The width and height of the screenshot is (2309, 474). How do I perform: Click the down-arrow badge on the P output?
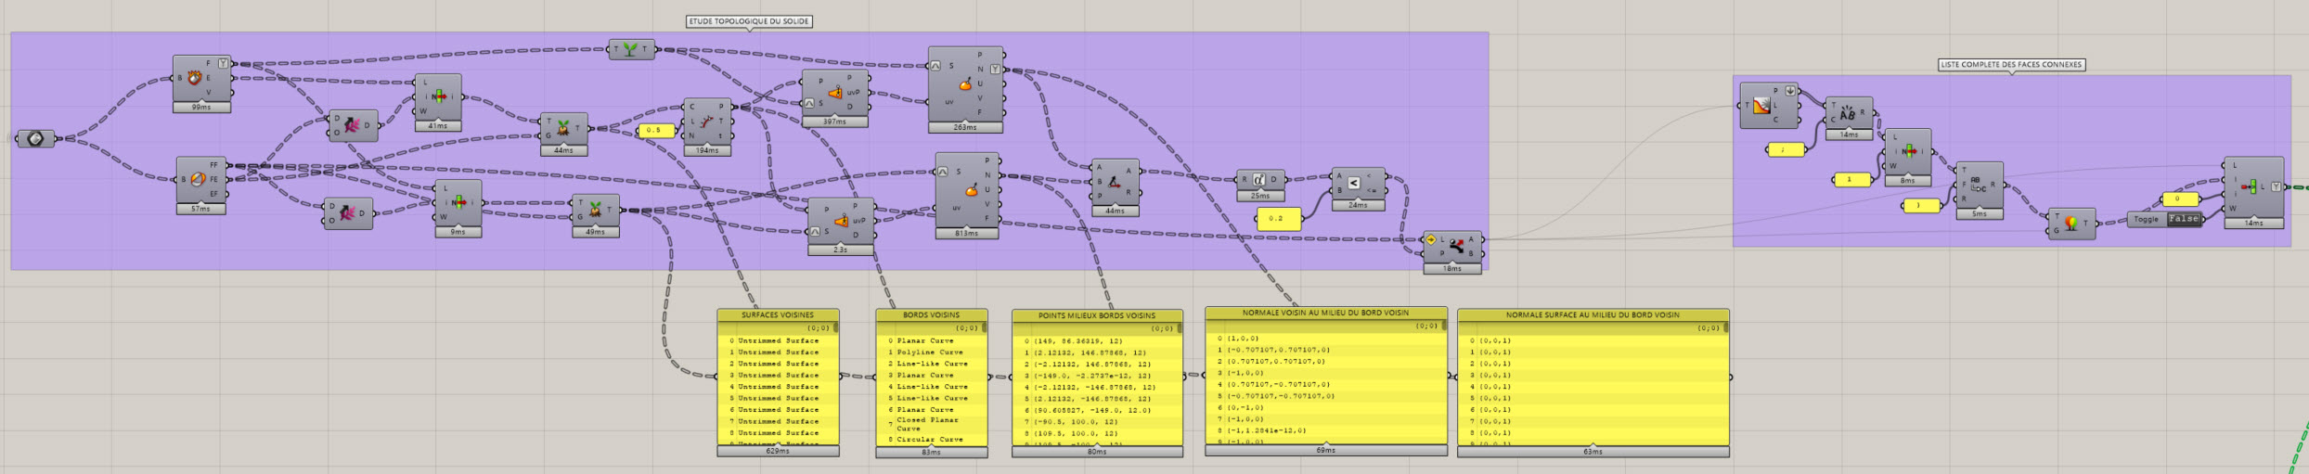tap(1790, 91)
